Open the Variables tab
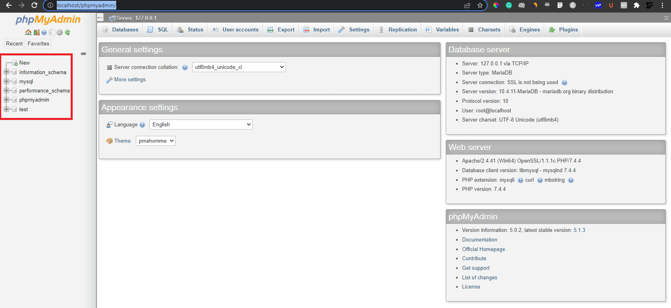Screen dimensions: 671x308 click(x=442, y=30)
